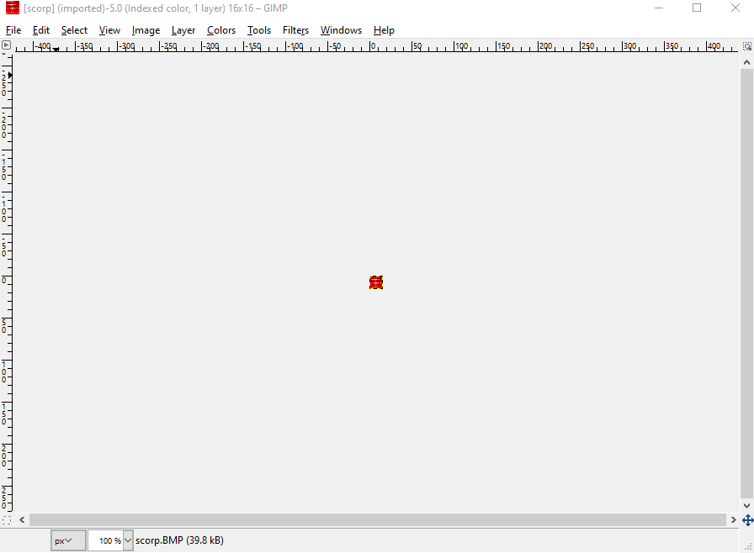Click the image menu arrow at ruler corner

click(6, 45)
